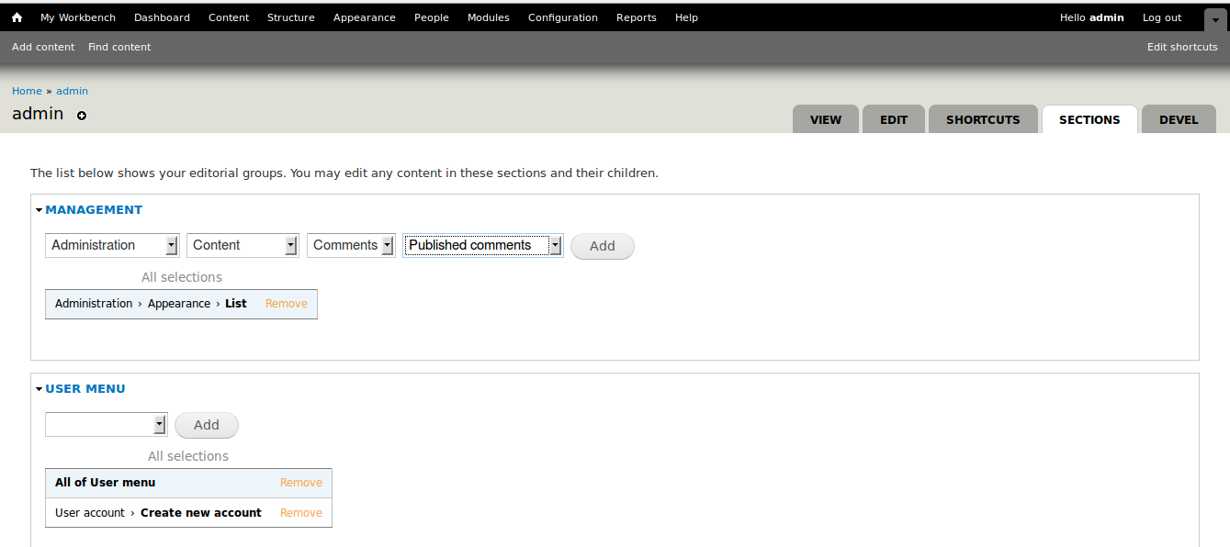Open the Structure menu
This screenshot has height=547, width=1230.
coord(290,17)
